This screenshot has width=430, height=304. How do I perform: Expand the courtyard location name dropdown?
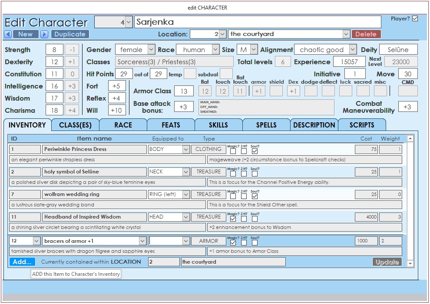346,34
